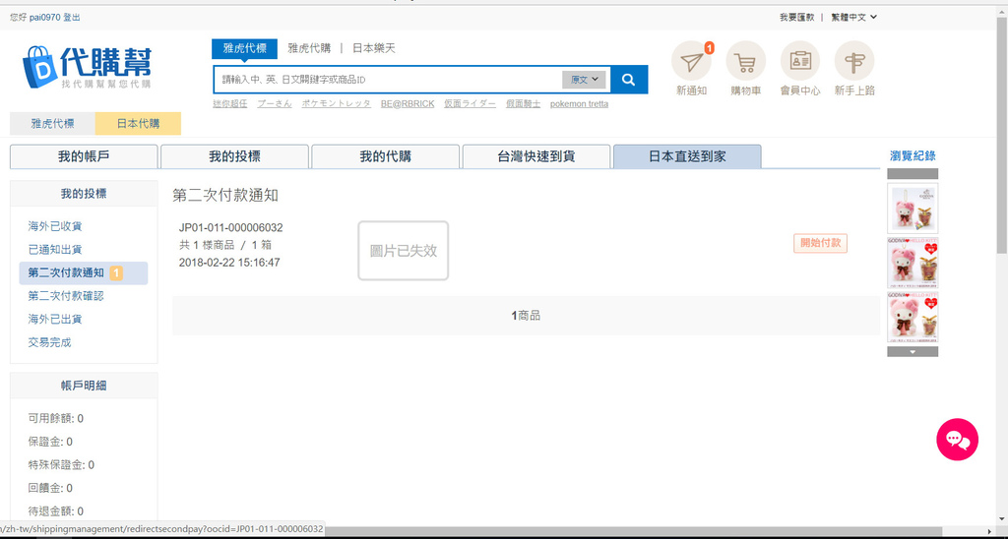Image resolution: width=1008 pixels, height=539 pixels.
Task: Click the 可用餘額: 0 balance line
Action: [x=56, y=418]
